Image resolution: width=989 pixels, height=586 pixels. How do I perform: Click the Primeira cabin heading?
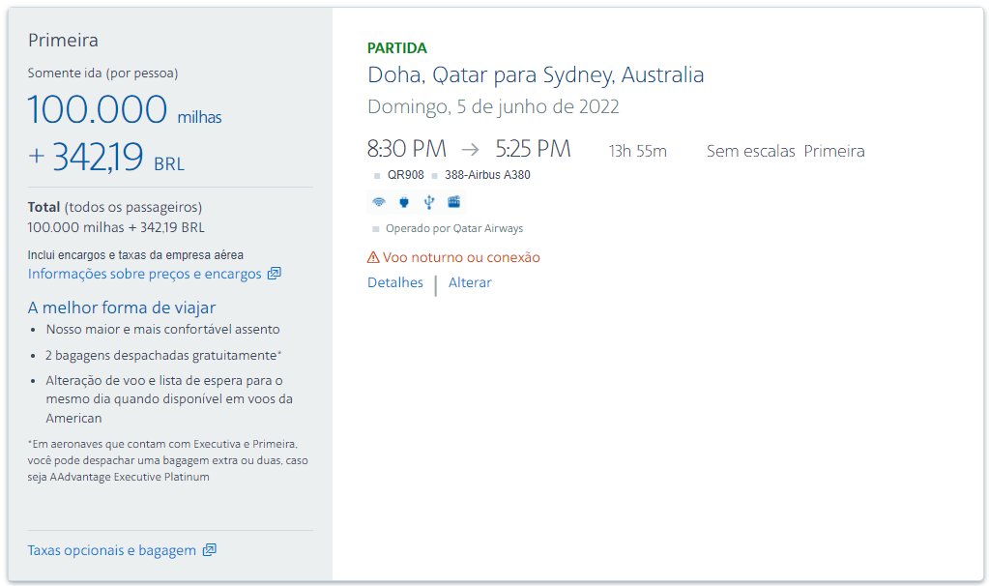click(x=63, y=41)
